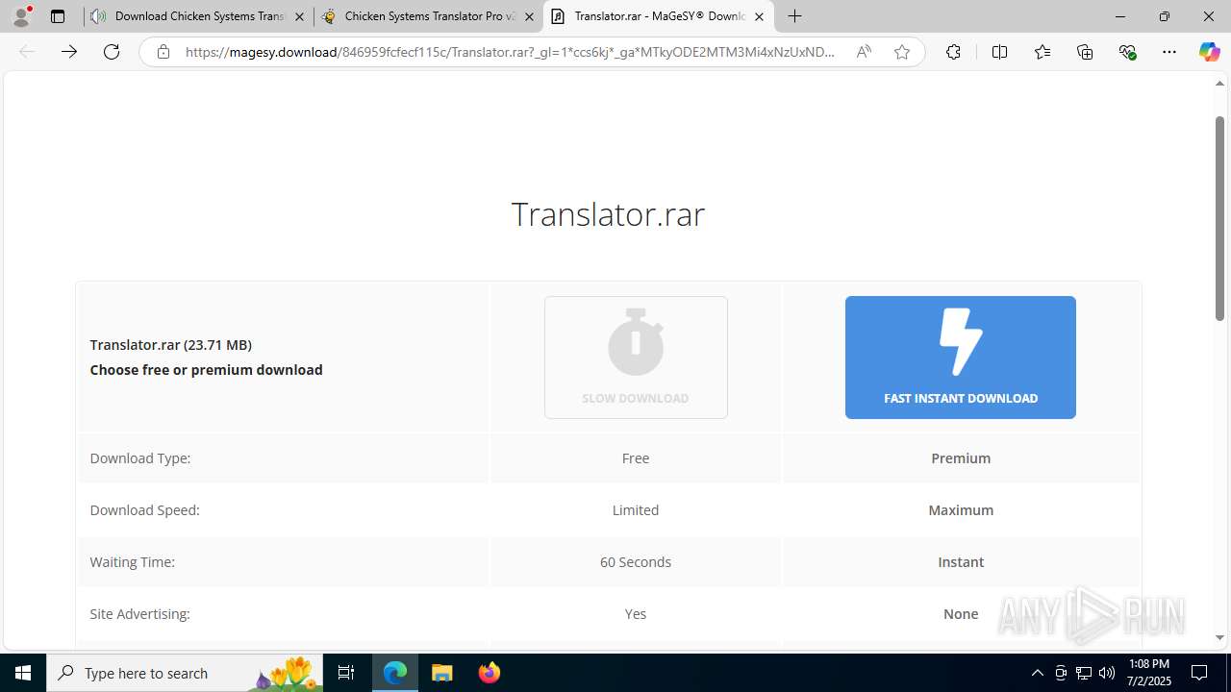Open Firefox on taskbar
This screenshot has height=692, width=1231.
click(x=489, y=673)
